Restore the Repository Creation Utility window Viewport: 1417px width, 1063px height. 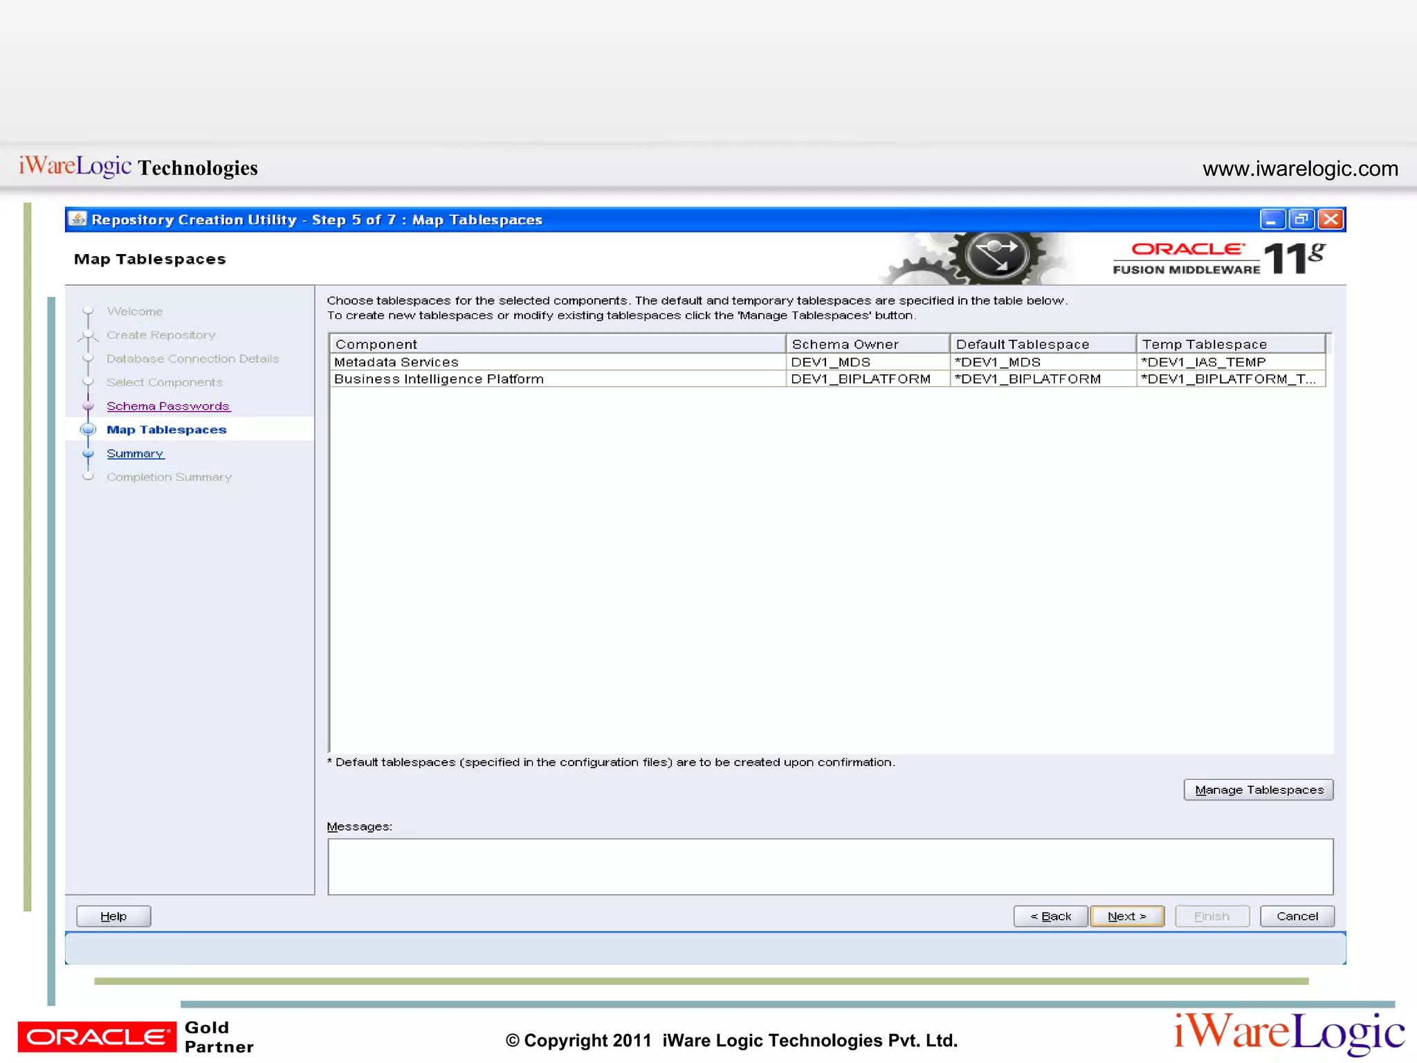[1301, 219]
